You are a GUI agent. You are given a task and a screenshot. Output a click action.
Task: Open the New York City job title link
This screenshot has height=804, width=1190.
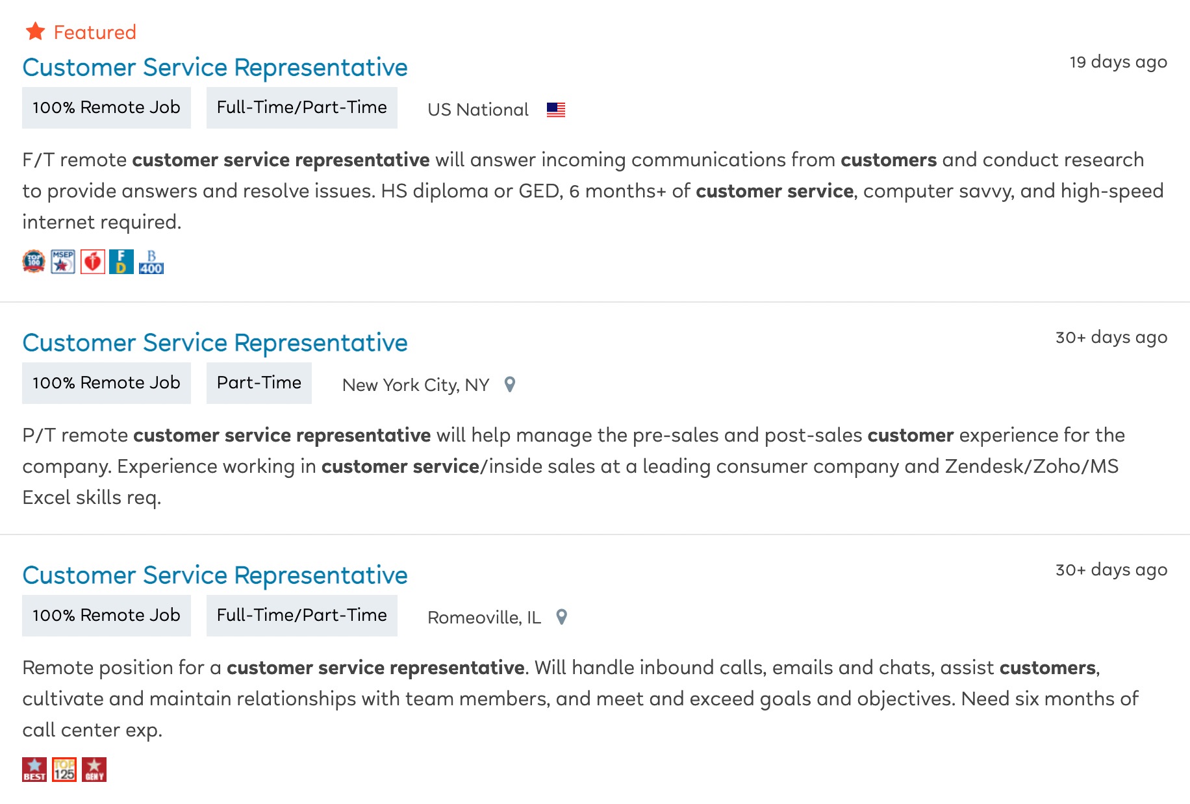coord(215,343)
